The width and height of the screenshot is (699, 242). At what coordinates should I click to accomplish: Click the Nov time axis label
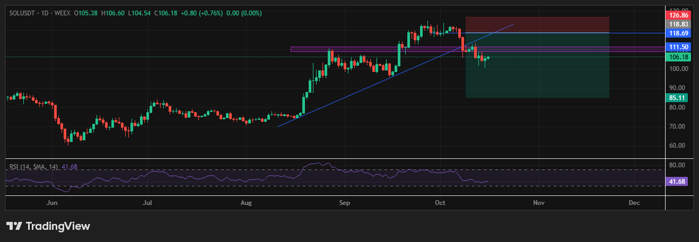click(x=538, y=203)
